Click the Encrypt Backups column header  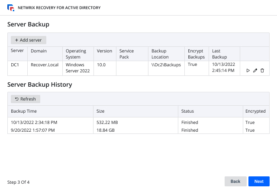pyautogui.click(x=196, y=54)
